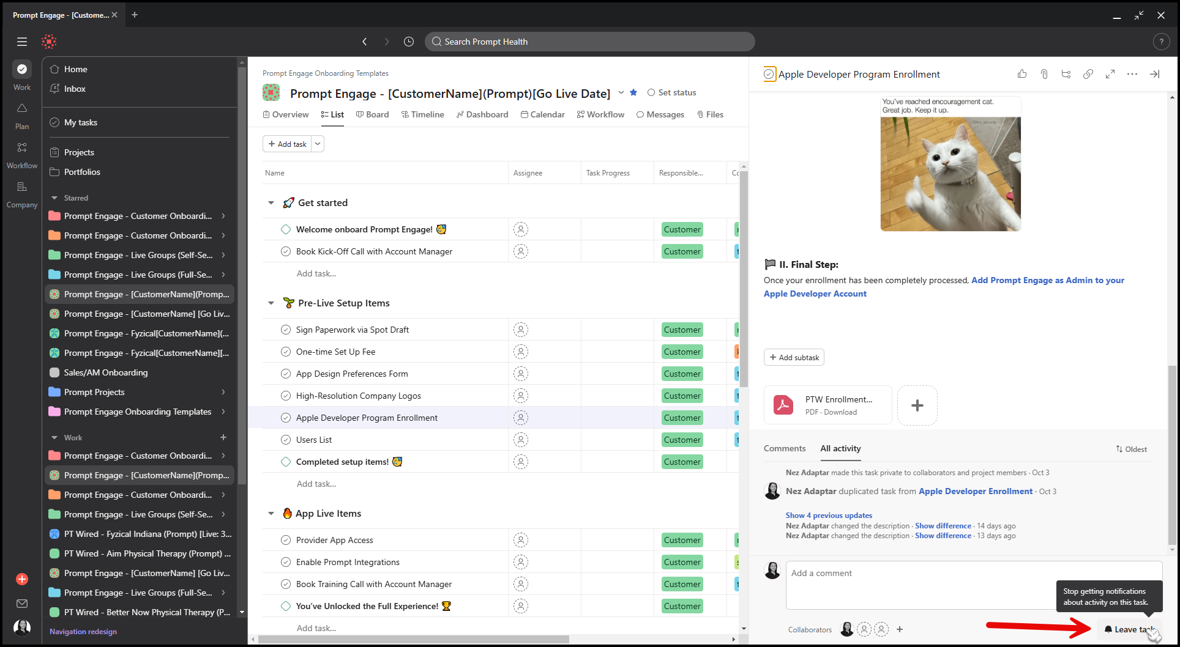Open the history clock icon in top bar
Viewport: 1180px width, 647px height.
409,42
